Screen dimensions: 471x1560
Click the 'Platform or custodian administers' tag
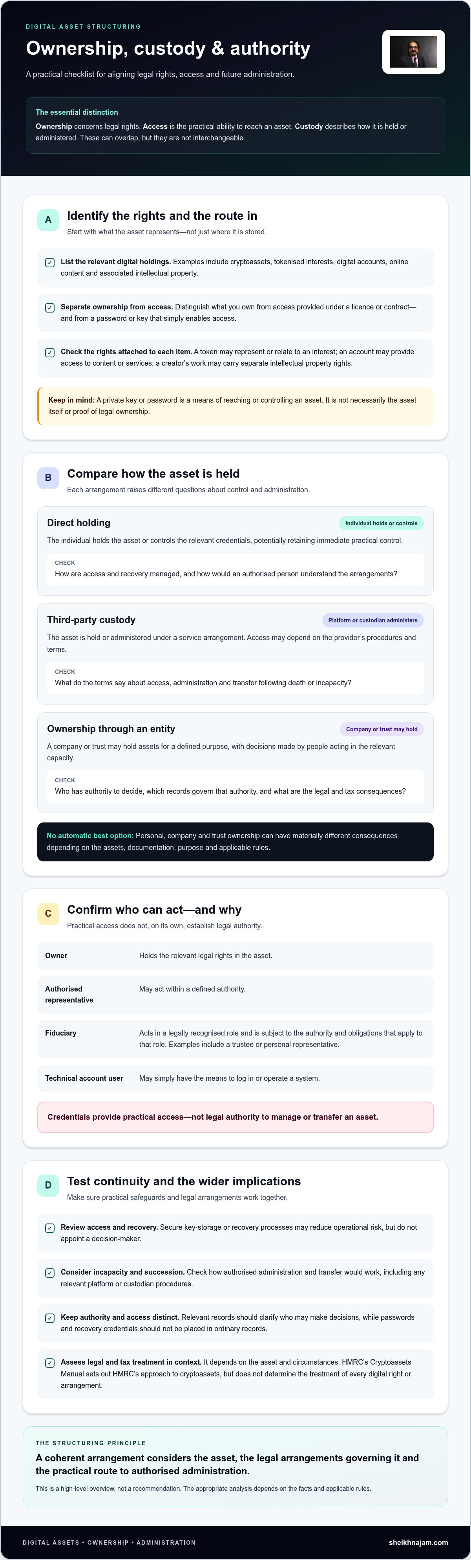point(372,620)
